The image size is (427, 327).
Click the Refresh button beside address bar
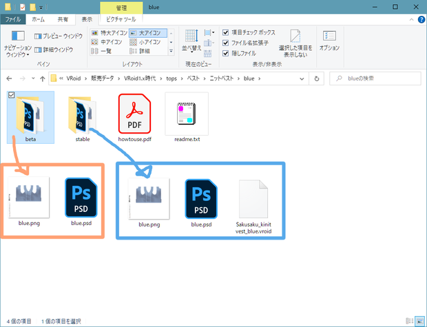pos(316,78)
